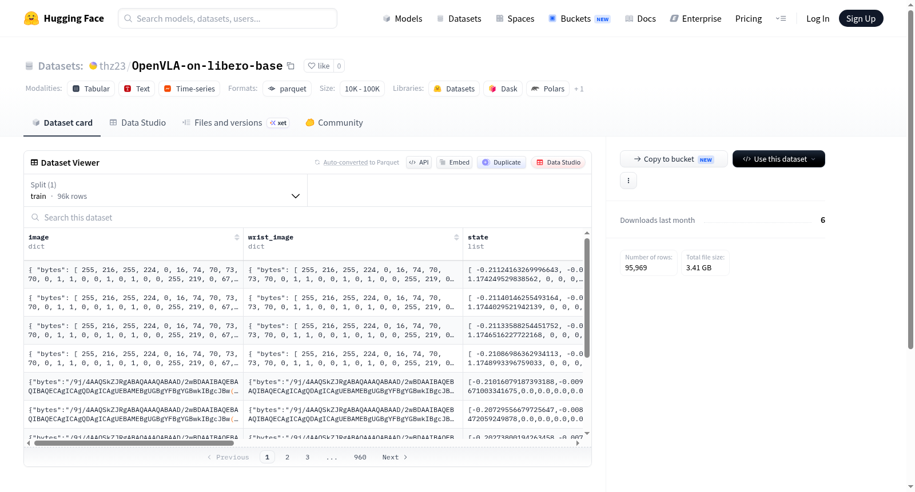Image resolution: width=915 pixels, height=492 pixels.
Task: Open Enterprise in the top navigation
Action: tap(696, 19)
